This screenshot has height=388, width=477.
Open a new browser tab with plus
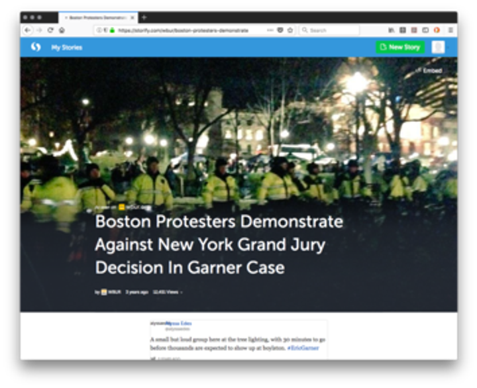point(144,18)
